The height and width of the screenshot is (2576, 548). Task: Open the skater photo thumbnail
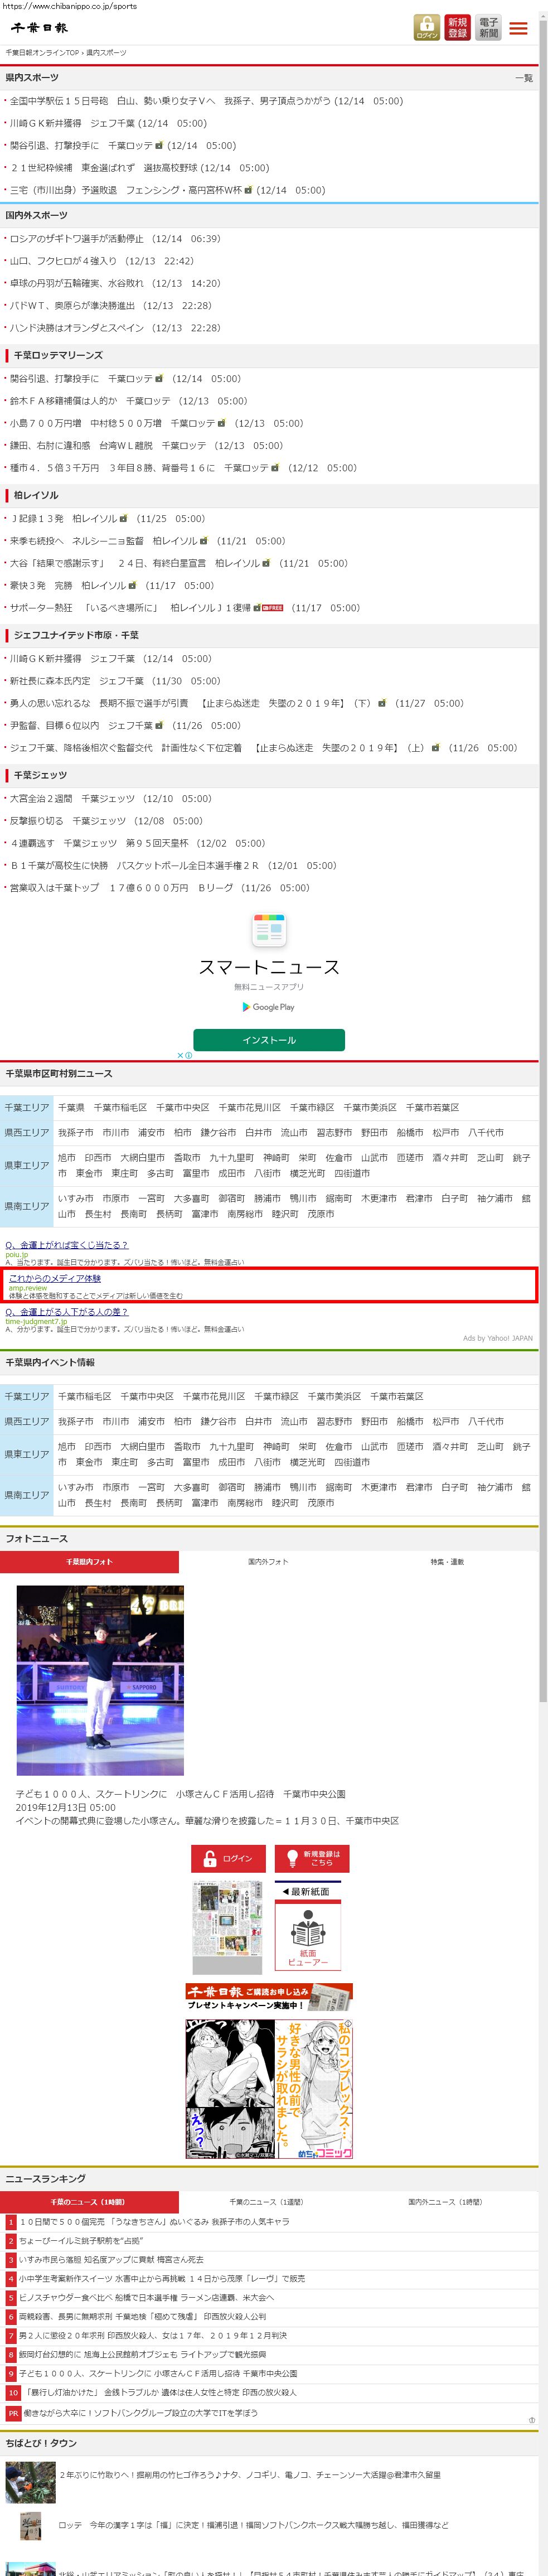pyautogui.click(x=100, y=1680)
